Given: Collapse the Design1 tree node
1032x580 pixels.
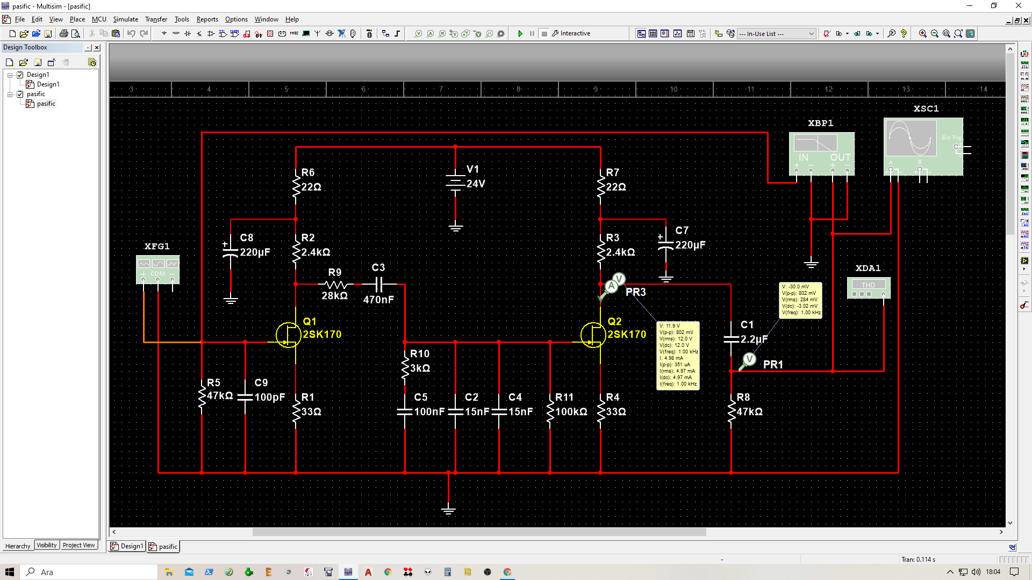Looking at the screenshot, I should tap(10, 75).
